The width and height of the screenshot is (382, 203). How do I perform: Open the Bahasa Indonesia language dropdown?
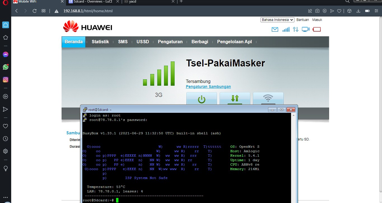coord(277,20)
